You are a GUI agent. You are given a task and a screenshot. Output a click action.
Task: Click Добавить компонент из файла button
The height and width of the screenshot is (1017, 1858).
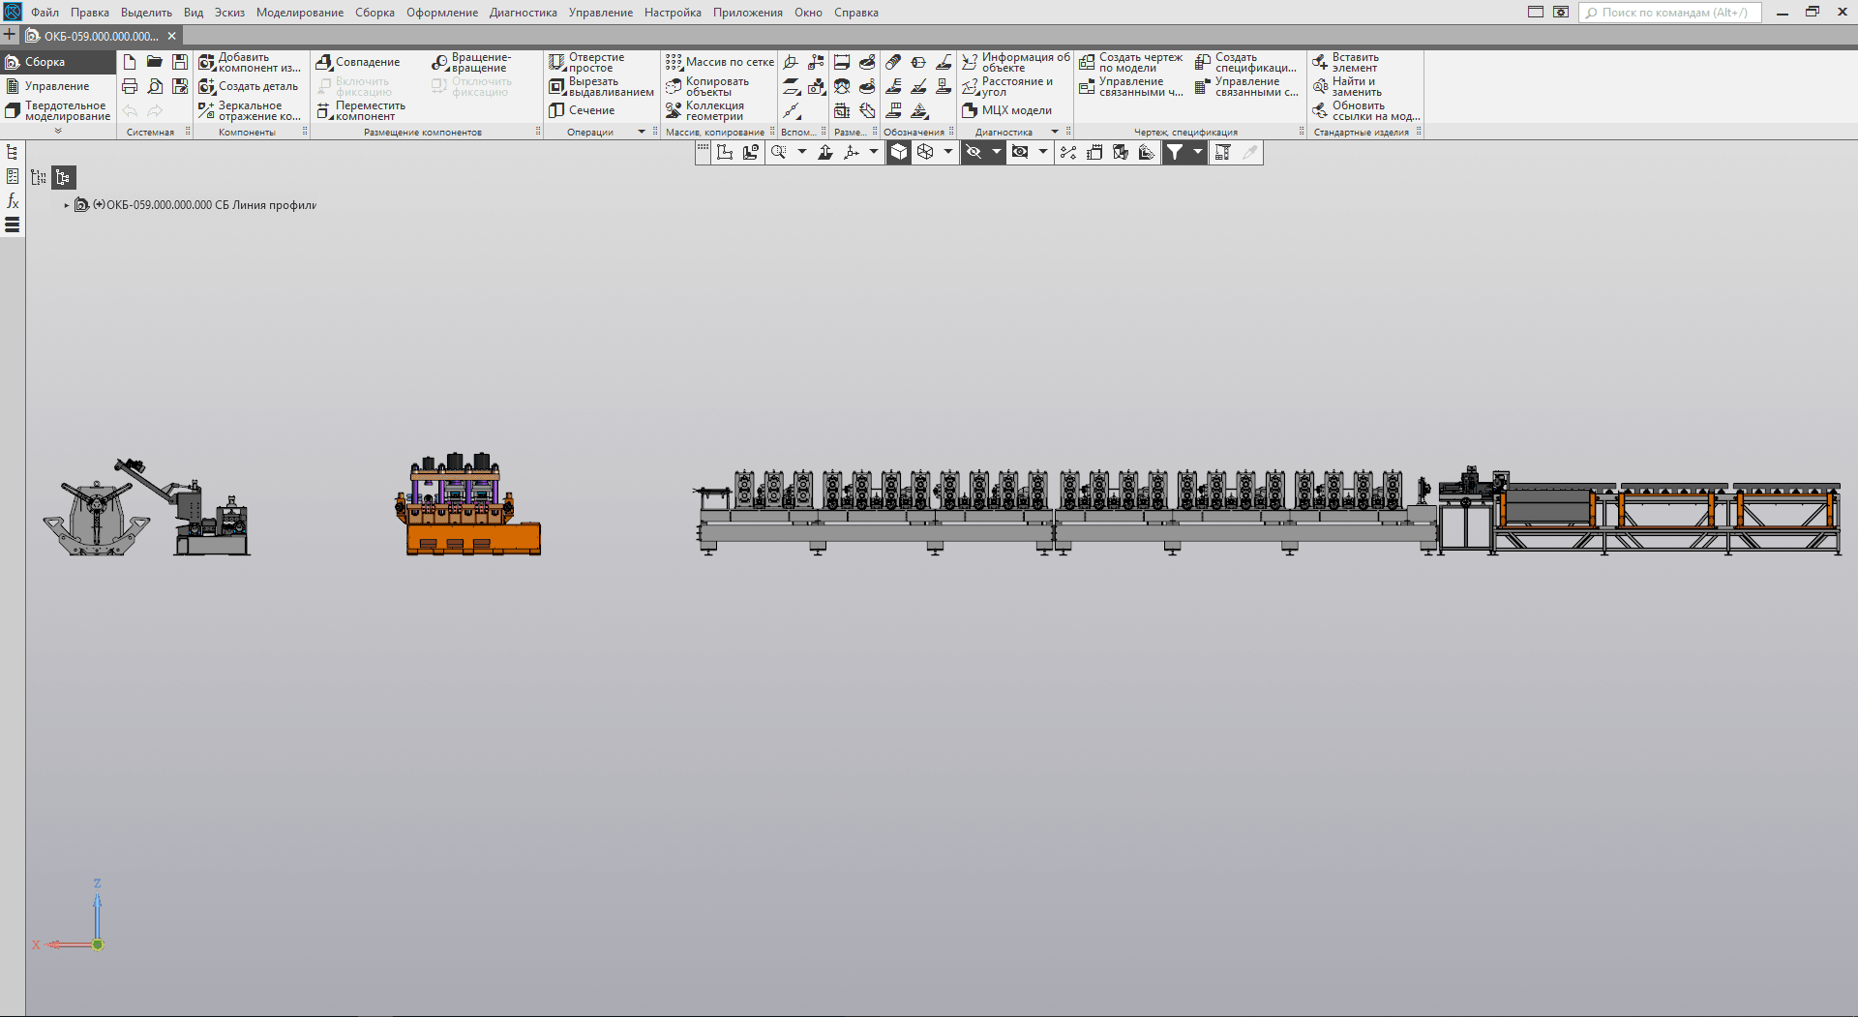250,62
